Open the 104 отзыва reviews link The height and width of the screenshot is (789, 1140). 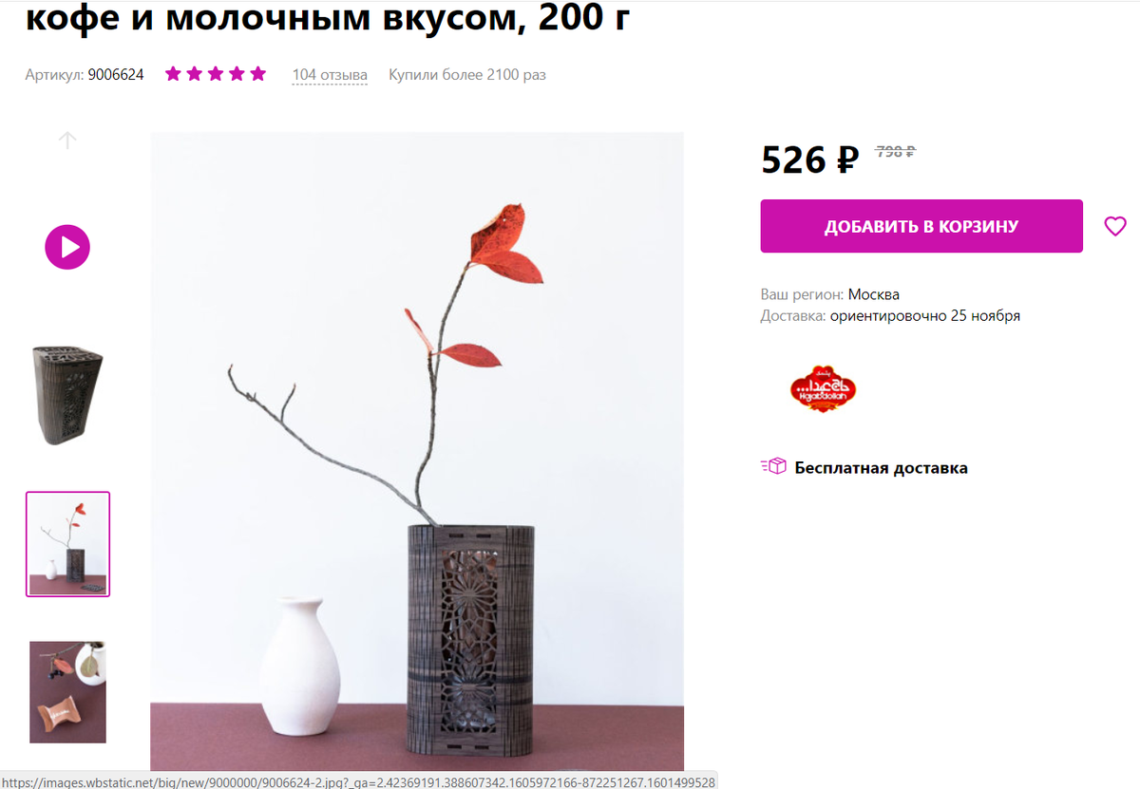pyautogui.click(x=330, y=75)
